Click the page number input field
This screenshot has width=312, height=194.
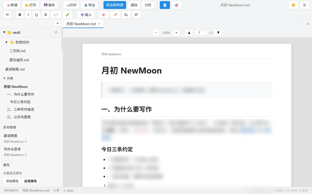pyautogui.click(x=201, y=33)
